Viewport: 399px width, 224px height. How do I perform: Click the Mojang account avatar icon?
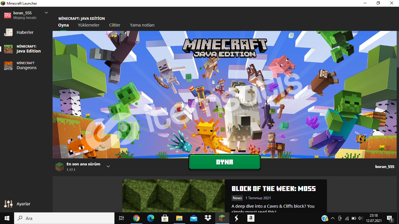pos(8,15)
